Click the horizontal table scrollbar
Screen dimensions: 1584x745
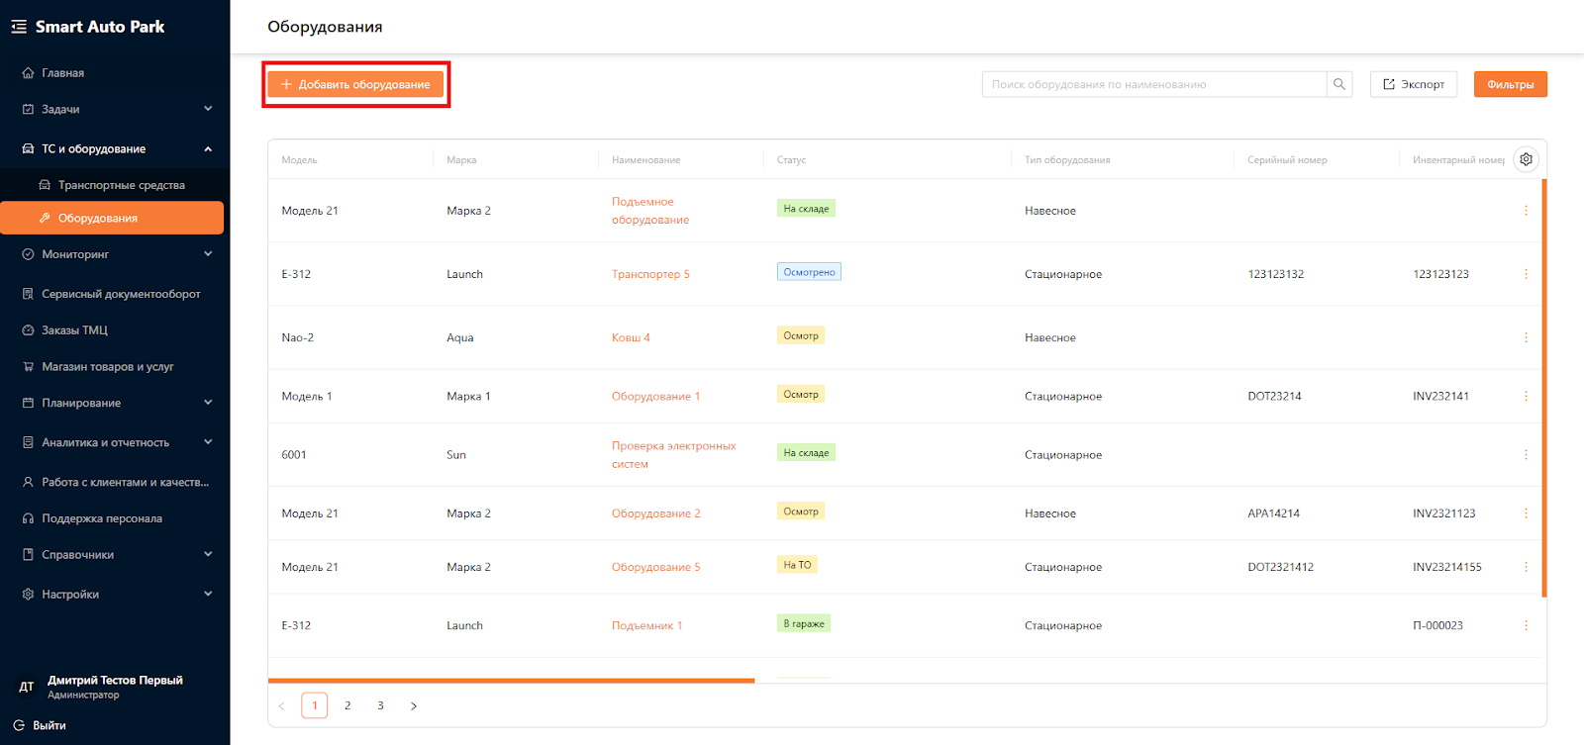511,681
